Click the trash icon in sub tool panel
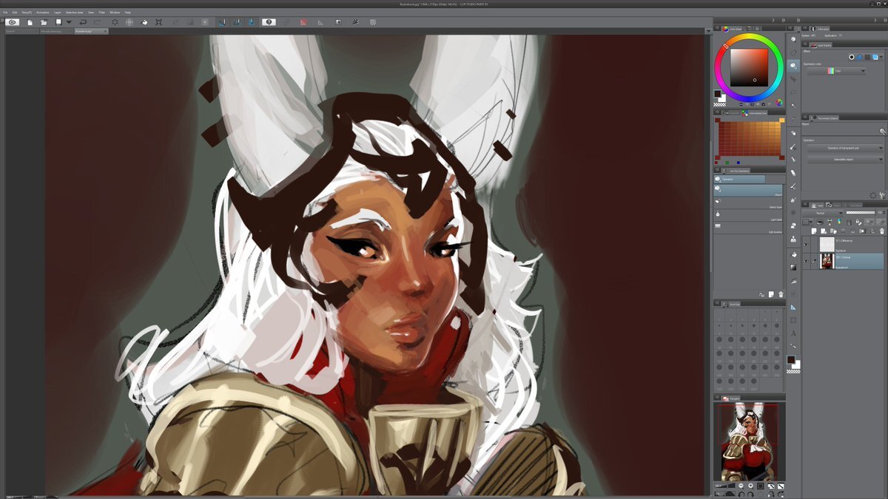The image size is (888, 499). [780, 294]
